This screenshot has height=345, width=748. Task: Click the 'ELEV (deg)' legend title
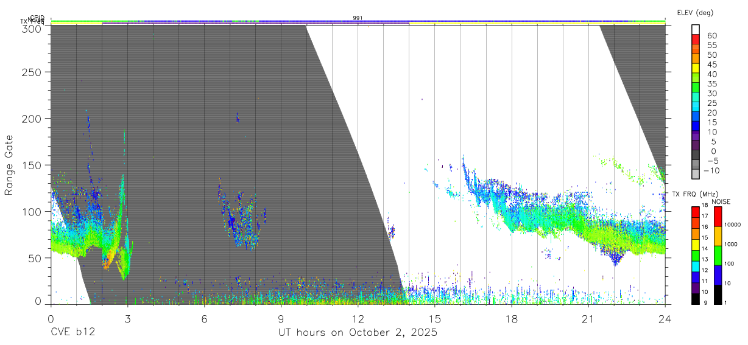[695, 13]
